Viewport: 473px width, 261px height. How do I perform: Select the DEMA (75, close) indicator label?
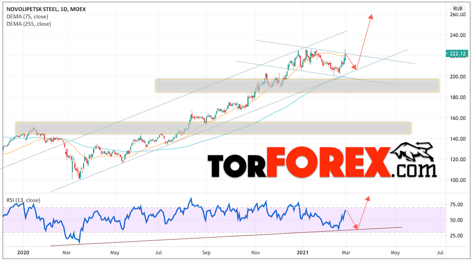pos(27,17)
